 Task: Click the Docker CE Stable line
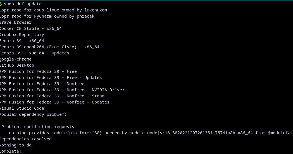[x=30, y=28]
